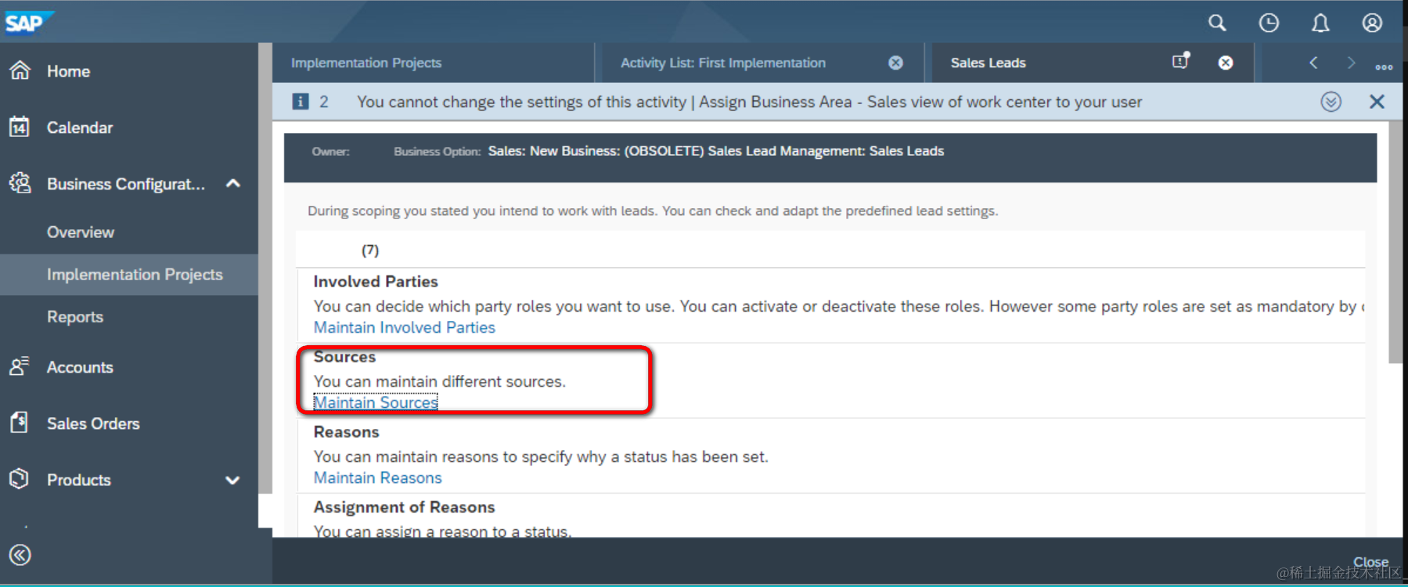Open Reports under Business Configuration
Screen dimensions: 1408x587
pos(75,317)
